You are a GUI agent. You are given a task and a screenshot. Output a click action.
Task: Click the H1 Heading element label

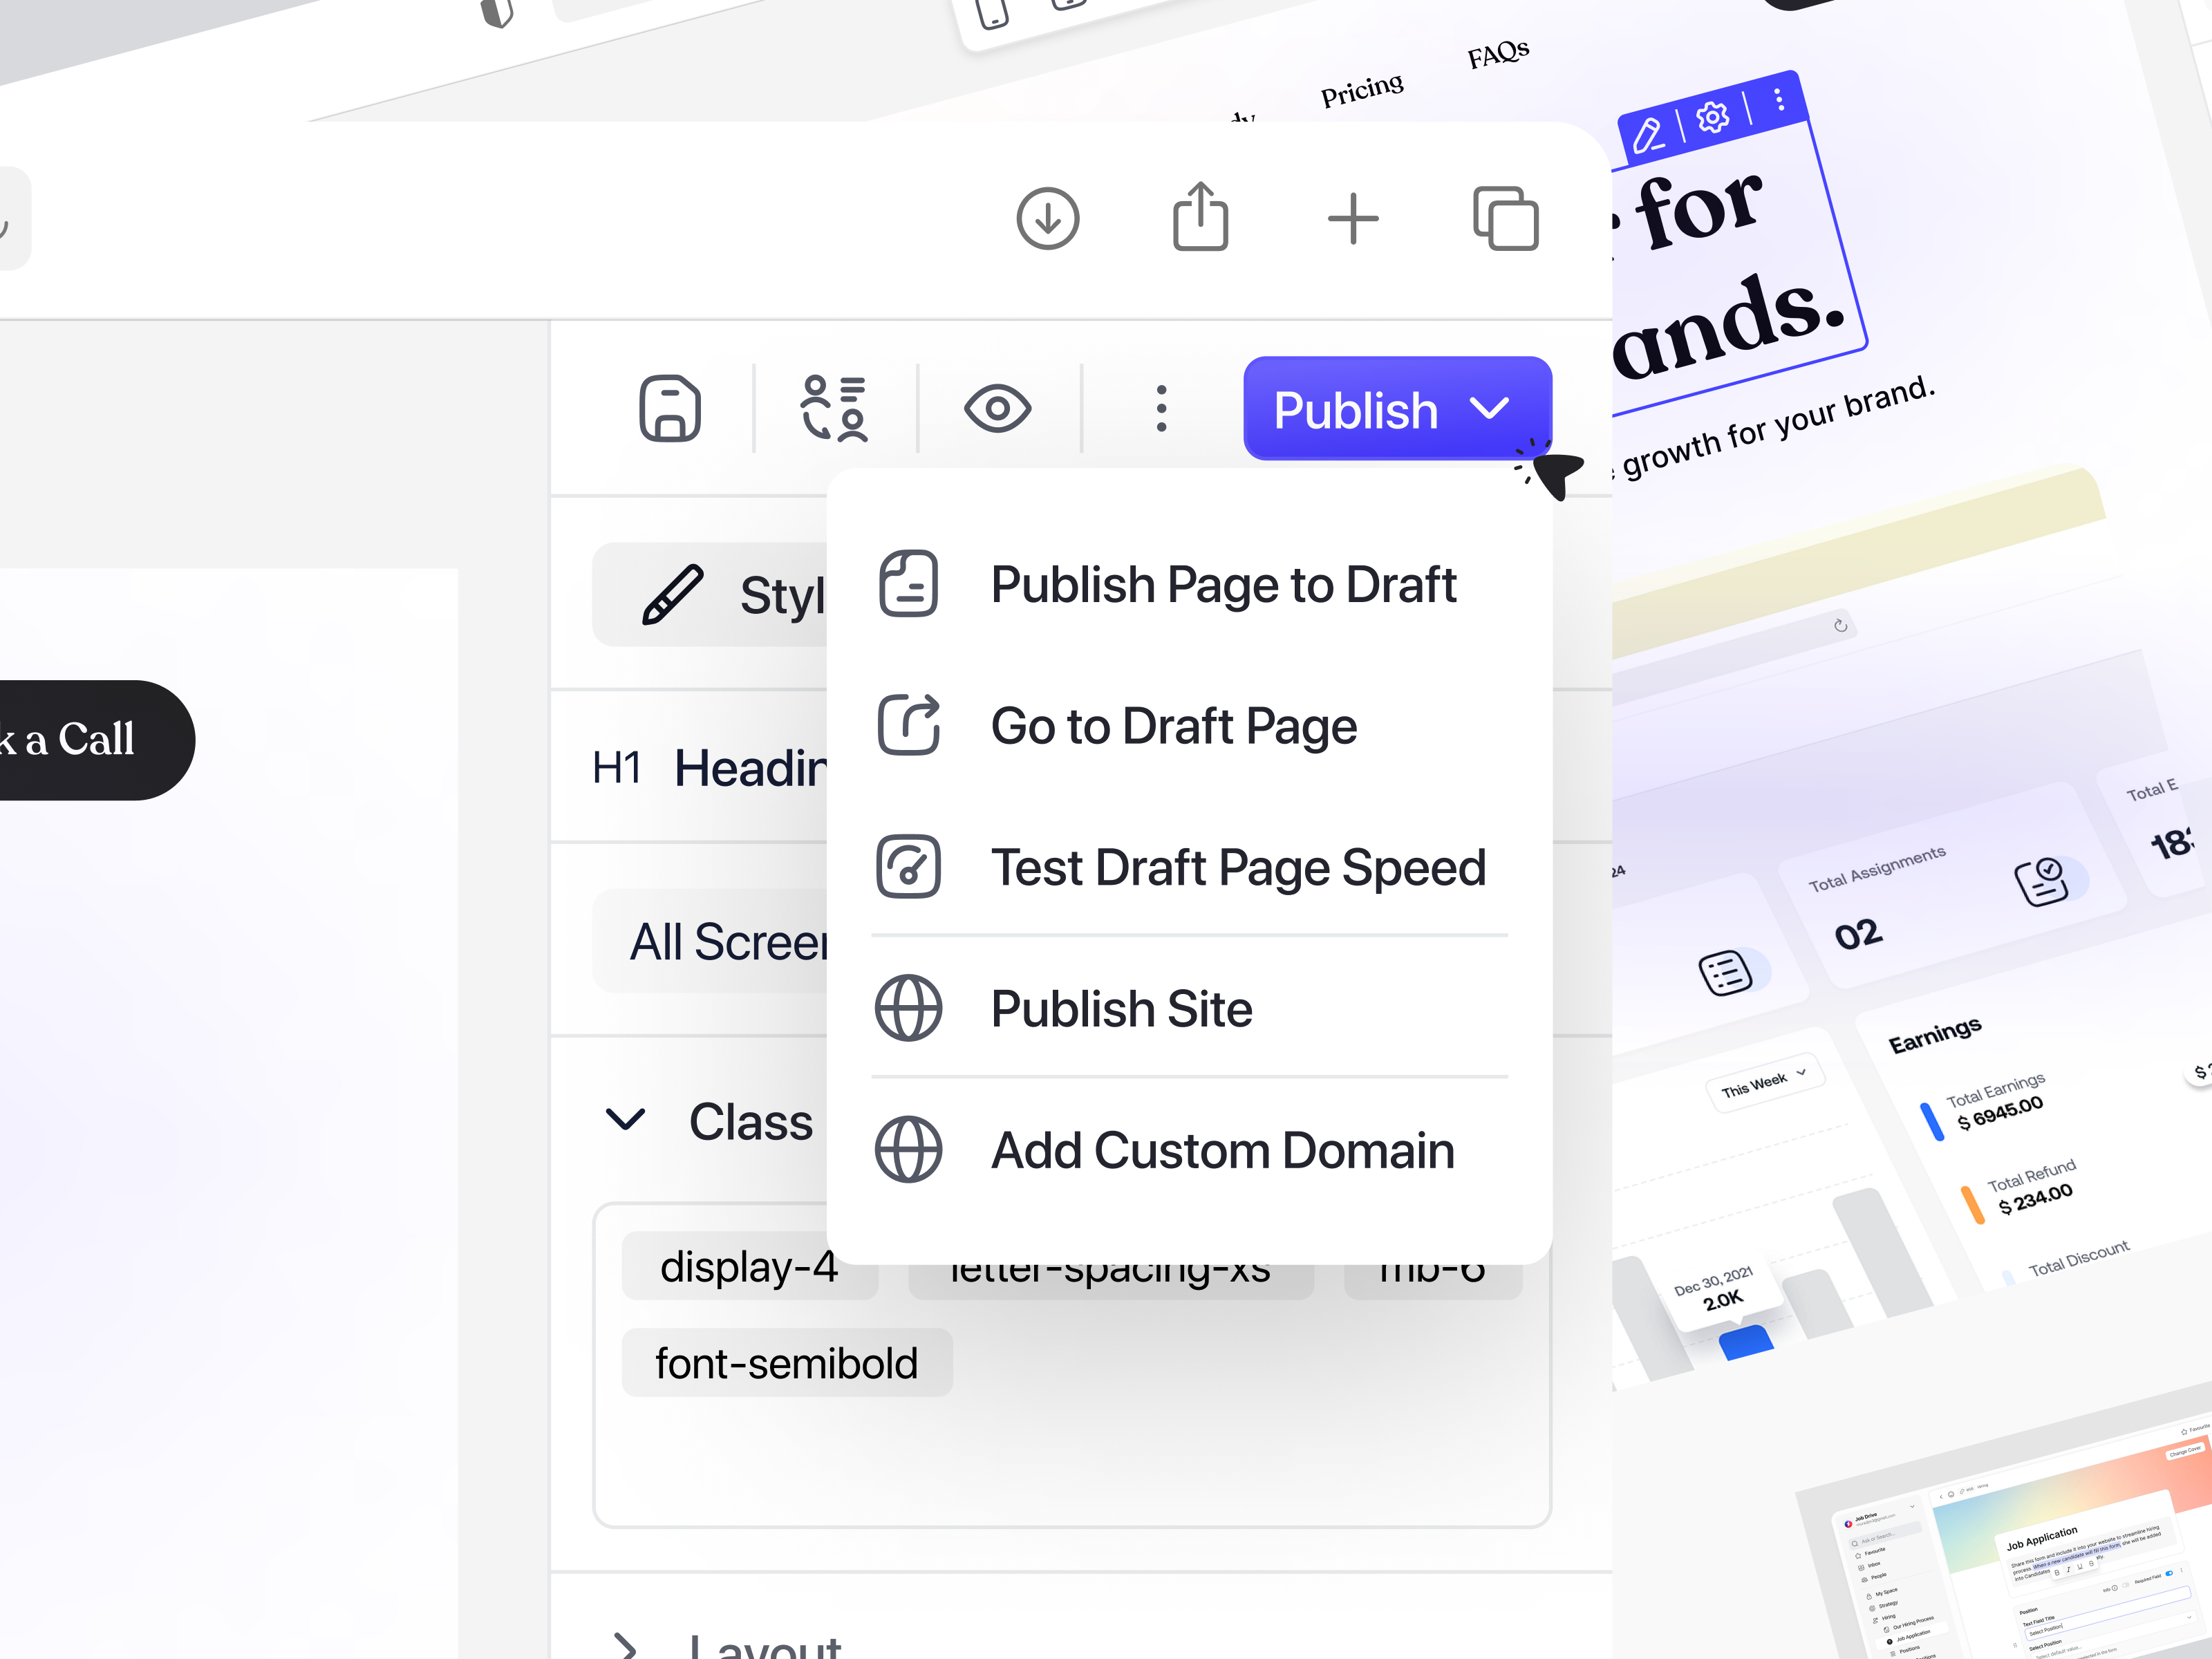710,768
